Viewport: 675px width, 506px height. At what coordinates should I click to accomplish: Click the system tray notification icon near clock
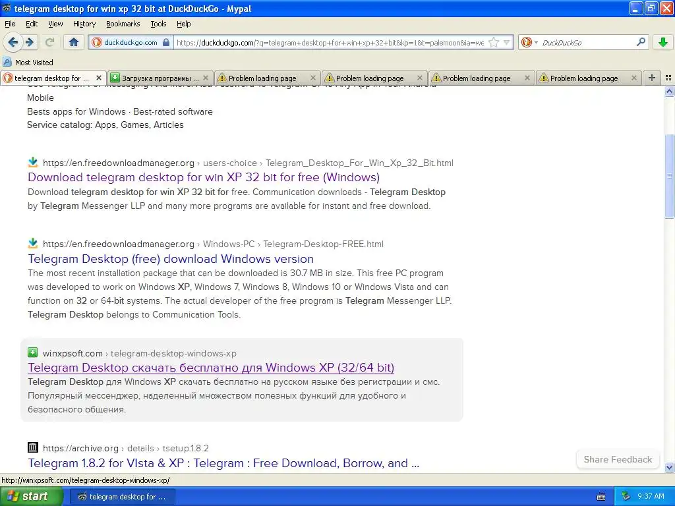(x=626, y=496)
